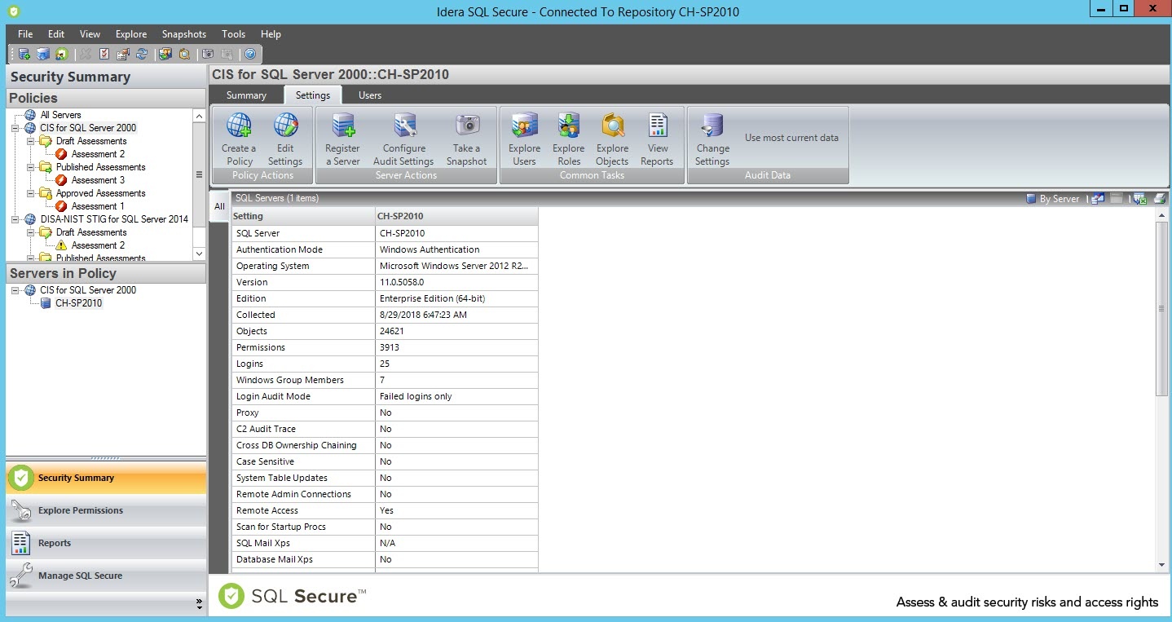
Task: Click the column chooser icon beside By Server
Action: tap(1098, 198)
